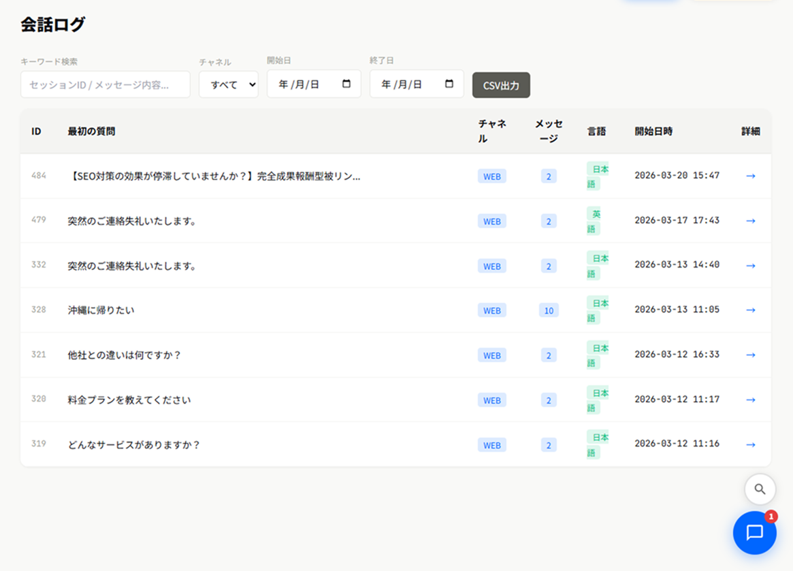Click the 日本語 language tag in row 319
Image resolution: width=793 pixels, height=571 pixels.
click(x=597, y=444)
